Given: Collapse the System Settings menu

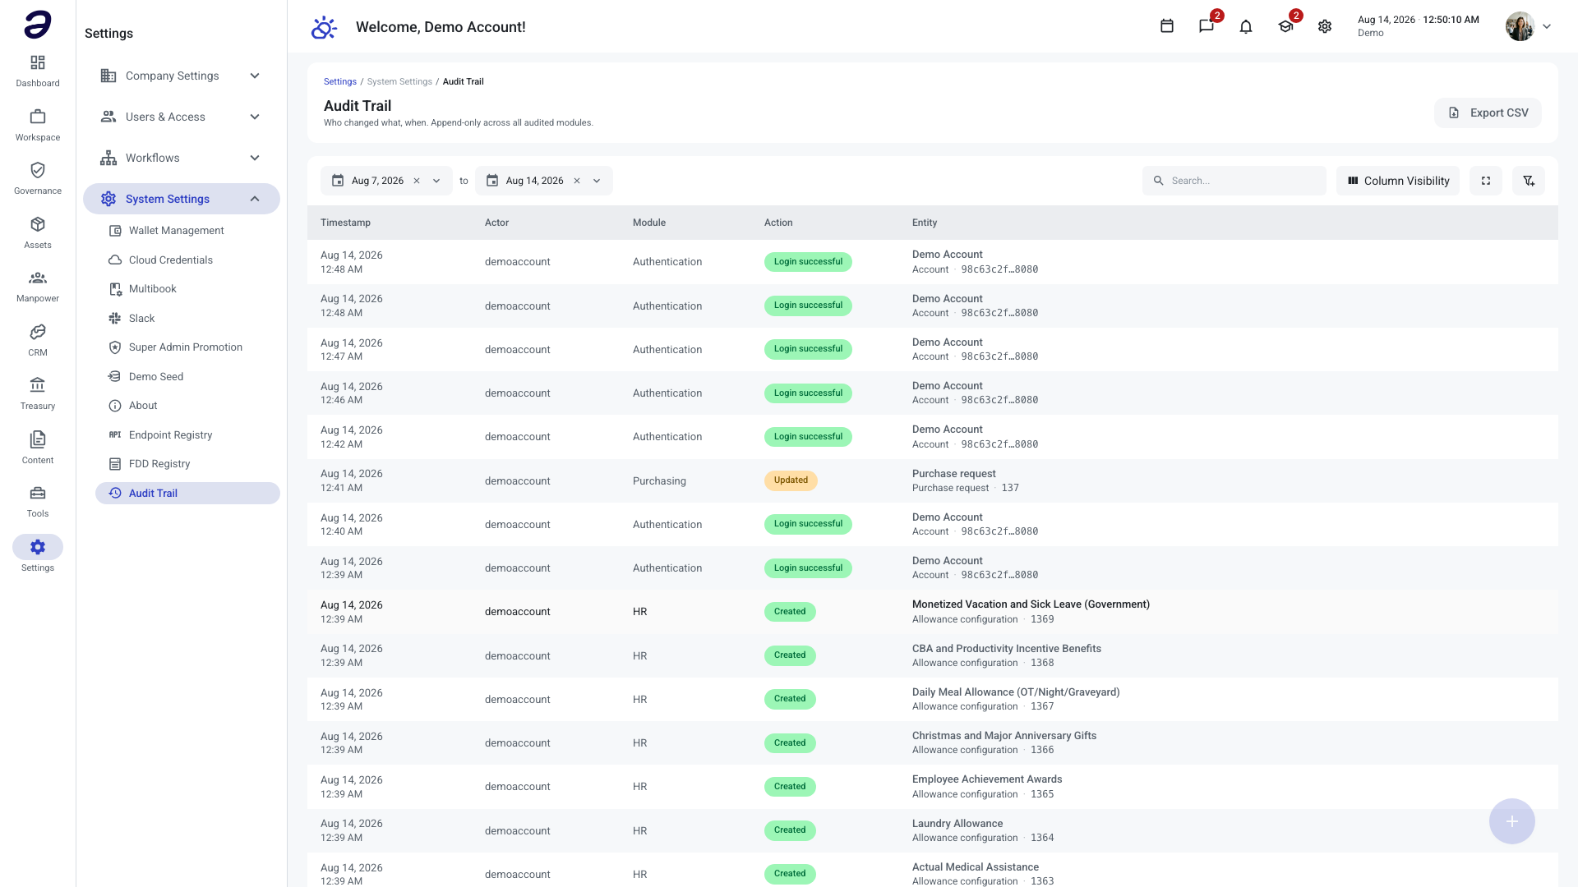Looking at the screenshot, I should [x=182, y=199].
